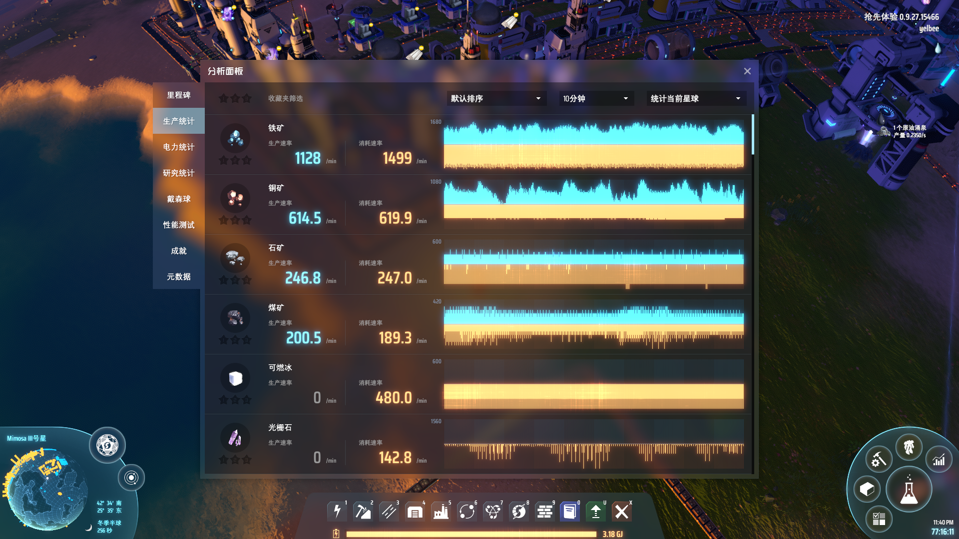Click the 铜矿 production graph

[594, 204]
